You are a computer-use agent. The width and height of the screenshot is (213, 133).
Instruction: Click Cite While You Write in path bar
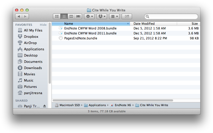coord(152,105)
